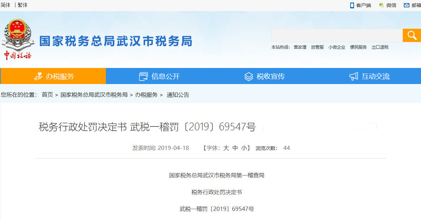
Task: Click the WeChat icon in top bar
Action: click(381, 5)
